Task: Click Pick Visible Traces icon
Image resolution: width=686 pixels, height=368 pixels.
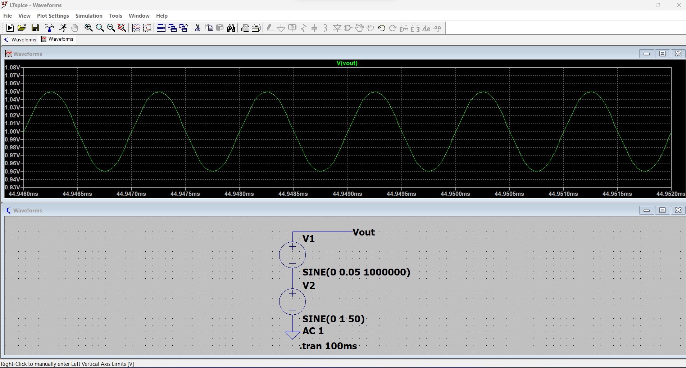Action: pyautogui.click(x=147, y=28)
